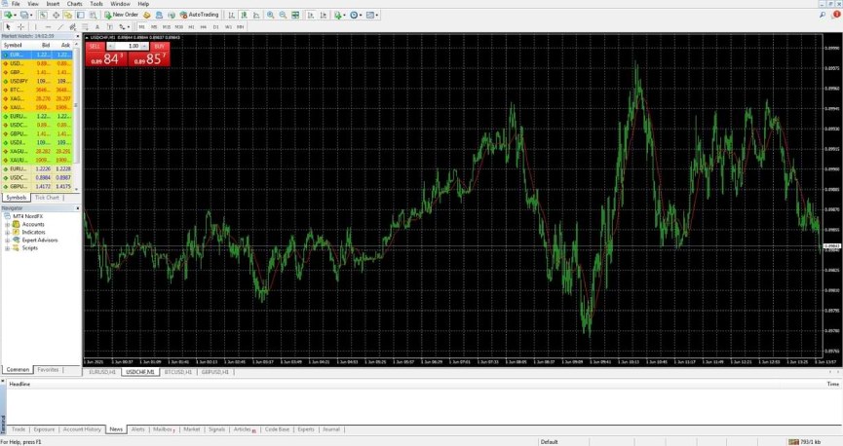843x446 pixels.
Task: Open the arrows objects dropdown
Action: (124, 27)
